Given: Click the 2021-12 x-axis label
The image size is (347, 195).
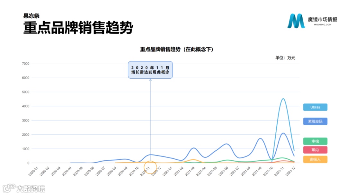Looking at the screenshot, I should pyautogui.click(x=290, y=171).
